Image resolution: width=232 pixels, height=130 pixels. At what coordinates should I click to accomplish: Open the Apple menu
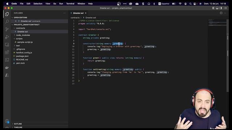pyautogui.click(x=7, y=4)
